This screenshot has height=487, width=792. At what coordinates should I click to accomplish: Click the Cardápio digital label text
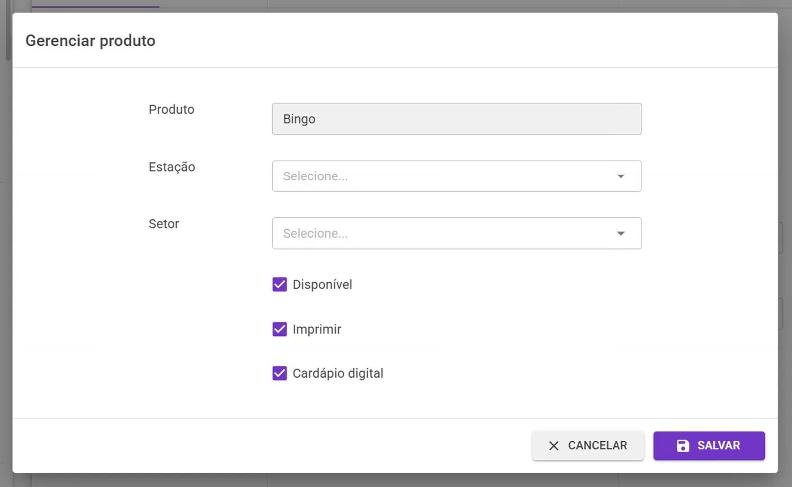point(338,373)
